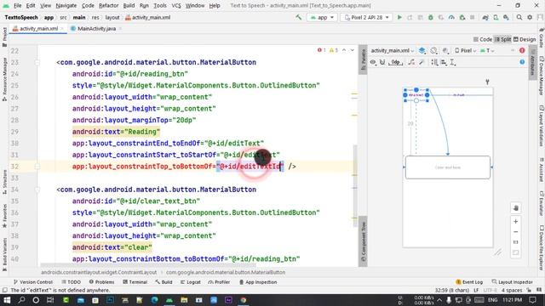Click the Make Project hammer icon
Image resolution: width=545 pixels, height=306 pixels.
tap(299, 17)
